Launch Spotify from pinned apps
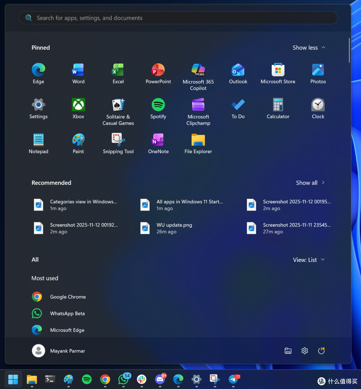 158,109
